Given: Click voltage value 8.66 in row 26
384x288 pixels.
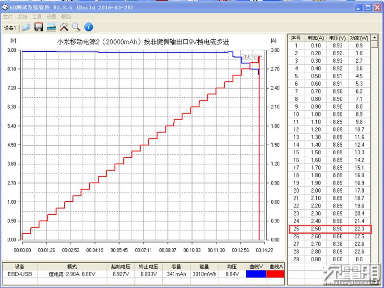Looking at the screenshot, I should click(337, 236).
